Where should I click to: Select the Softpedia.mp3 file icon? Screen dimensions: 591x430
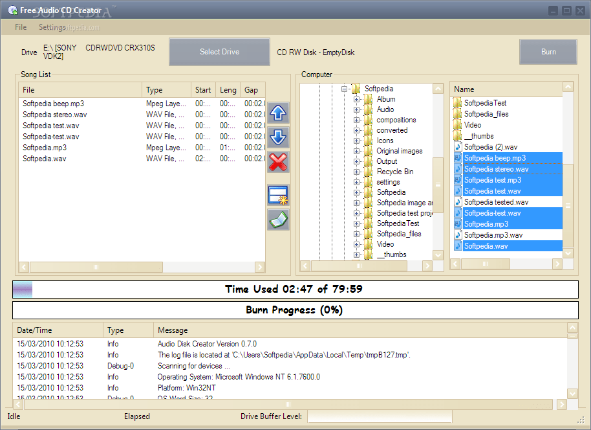460,224
